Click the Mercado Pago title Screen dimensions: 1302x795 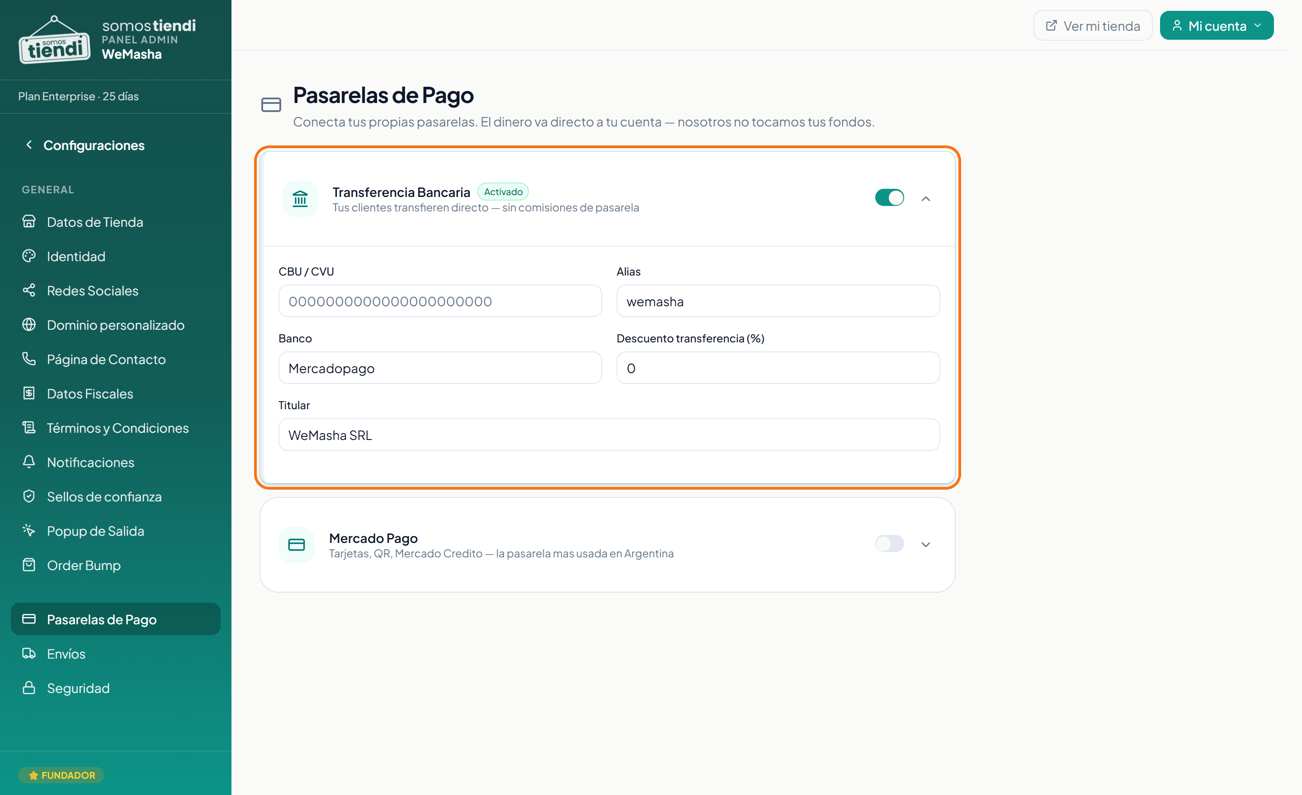pos(373,538)
